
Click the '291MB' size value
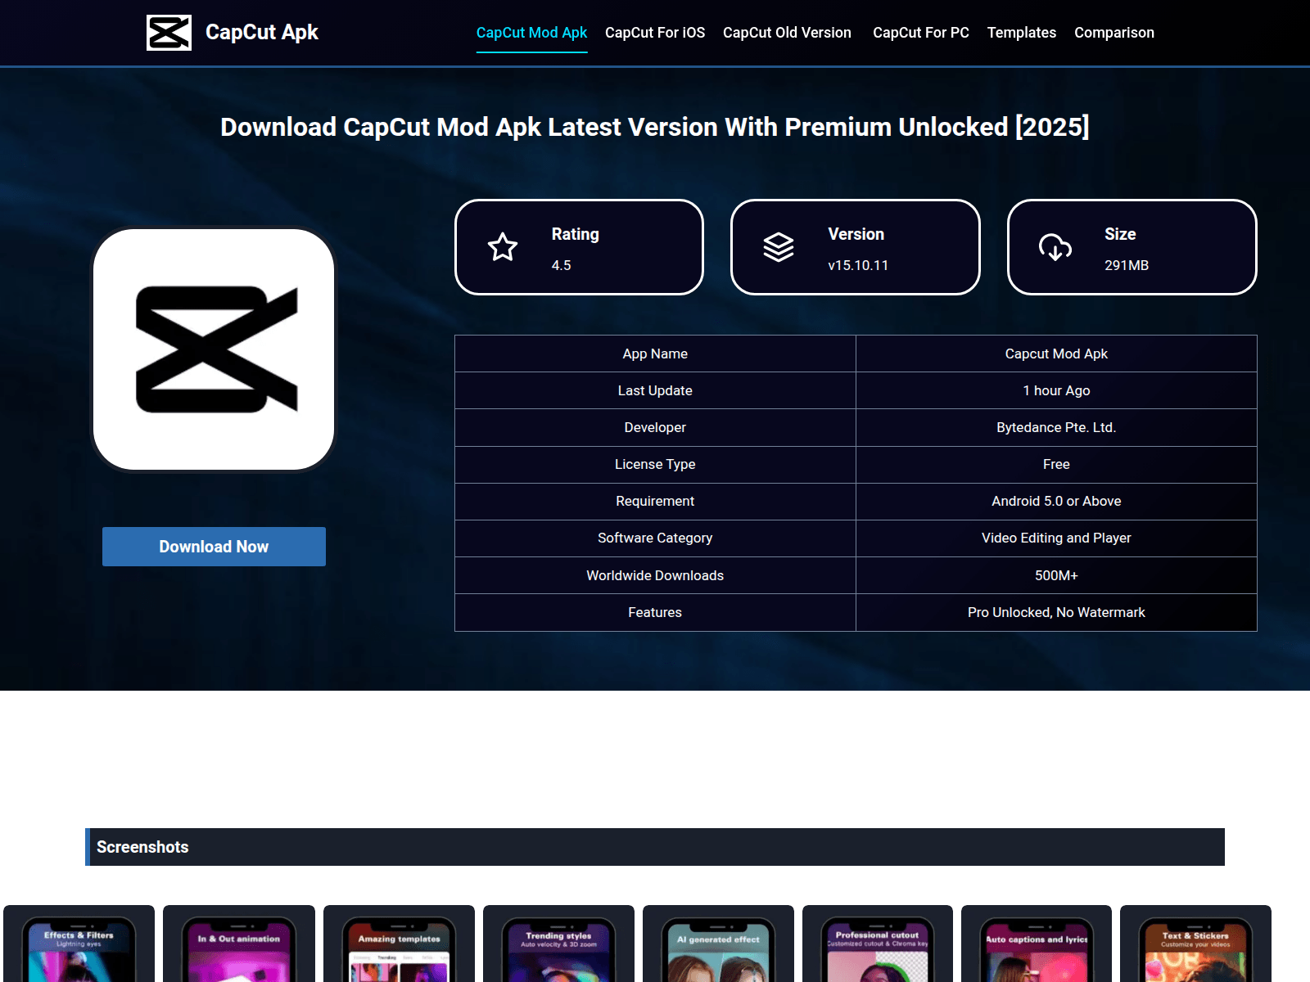click(x=1127, y=265)
